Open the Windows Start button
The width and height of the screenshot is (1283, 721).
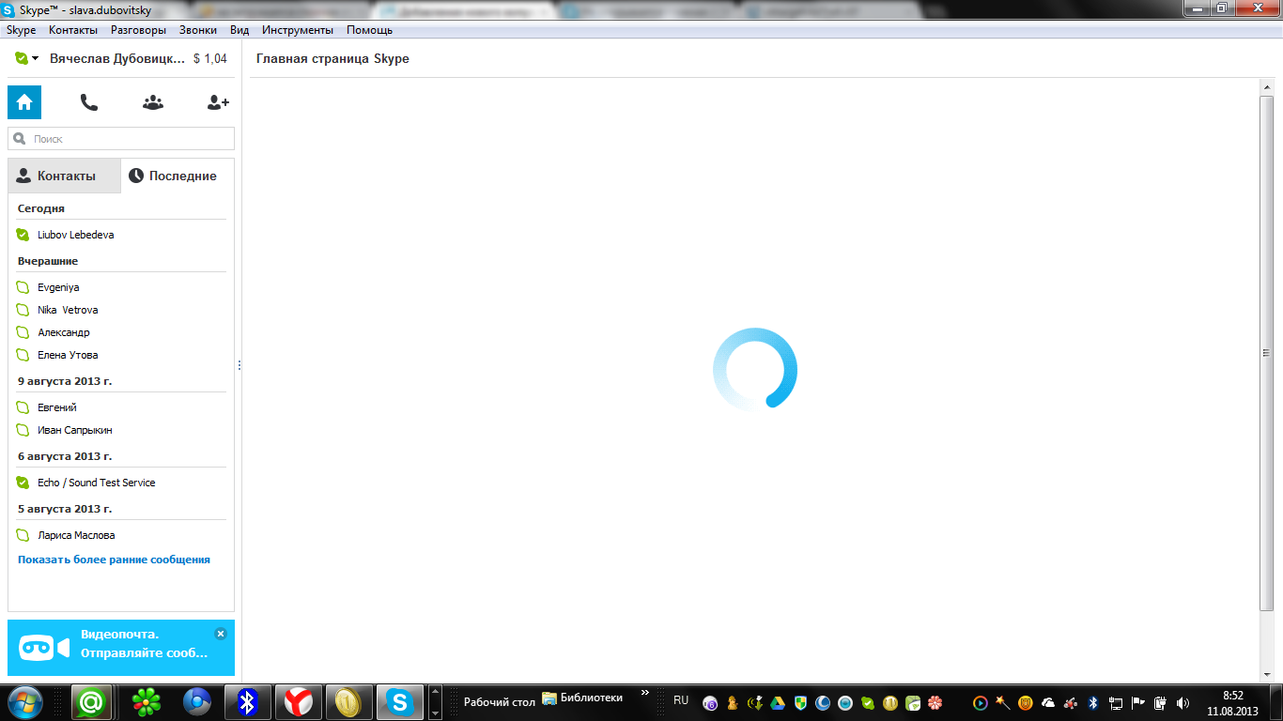click(24, 701)
